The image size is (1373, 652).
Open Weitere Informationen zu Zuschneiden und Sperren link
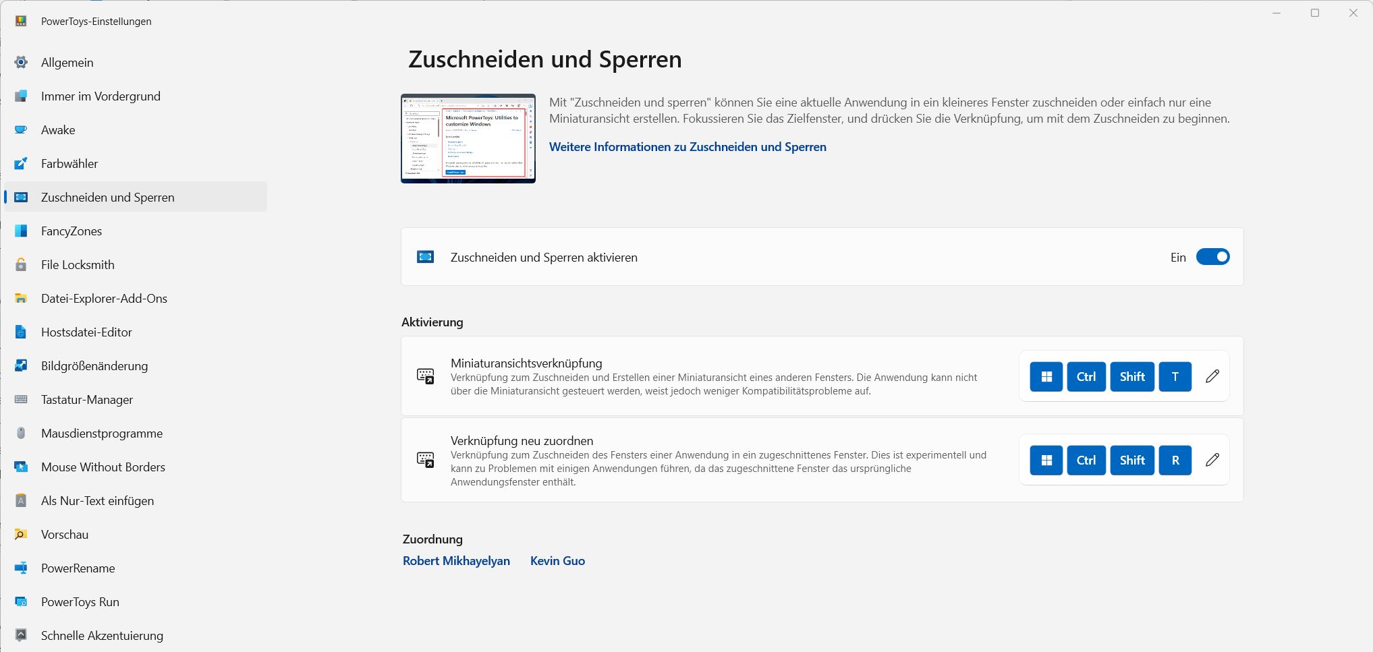tap(688, 147)
